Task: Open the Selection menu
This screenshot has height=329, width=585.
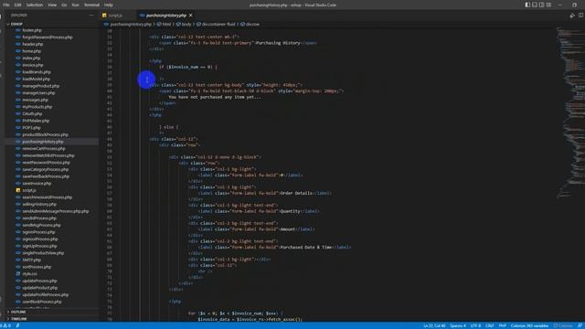Action: (x=35, y=5)
